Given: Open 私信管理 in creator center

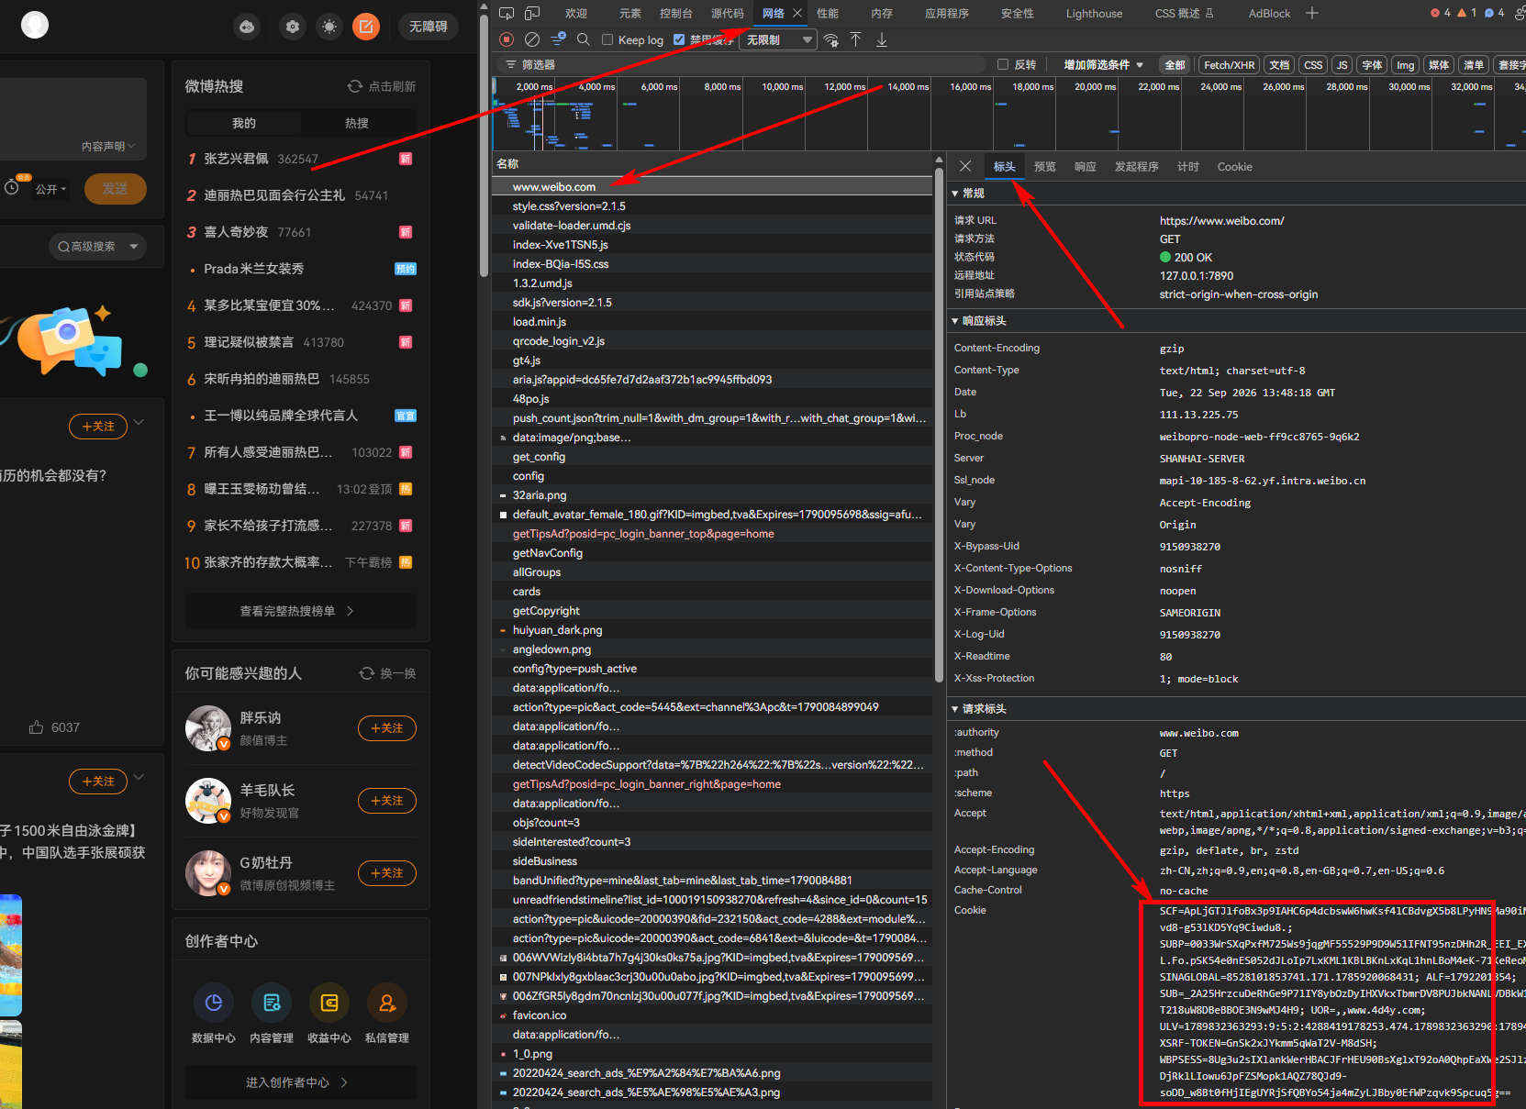Looking at the screenshot, I should tap(387, 1014).
